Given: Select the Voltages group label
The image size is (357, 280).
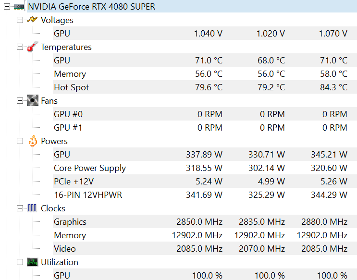Looking at the screenshot, I should pyautogui.click(x=57, y=20).
